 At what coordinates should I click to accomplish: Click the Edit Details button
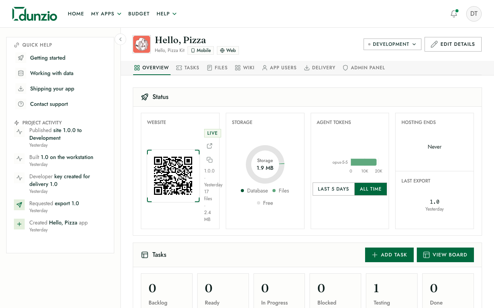(453, 44)
